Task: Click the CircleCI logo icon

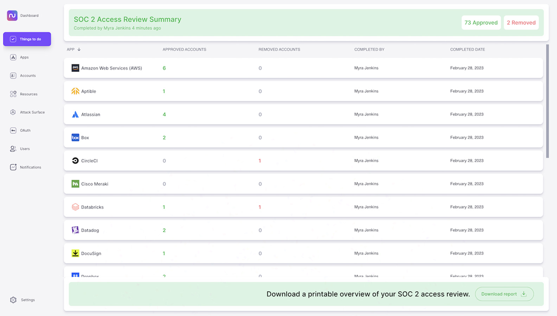Action: [75, 161]
